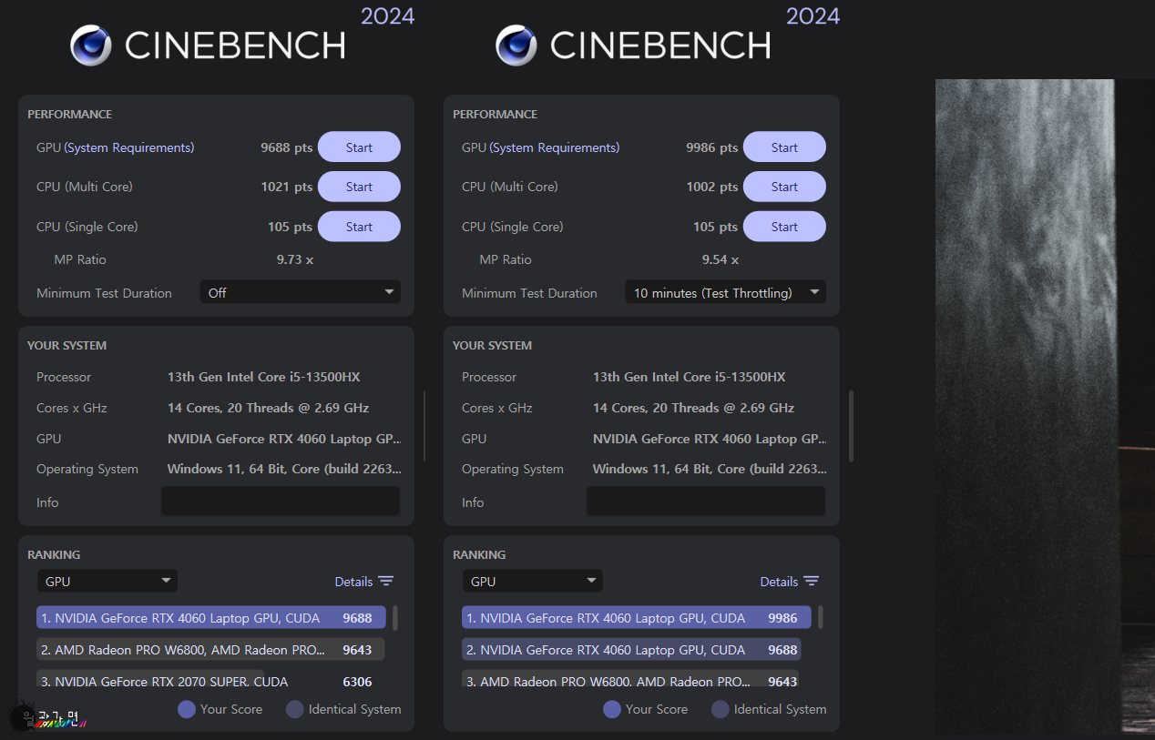Expand the GPU ranking dropdown in the left window
1155x740 pixels.
click(107, 582)
